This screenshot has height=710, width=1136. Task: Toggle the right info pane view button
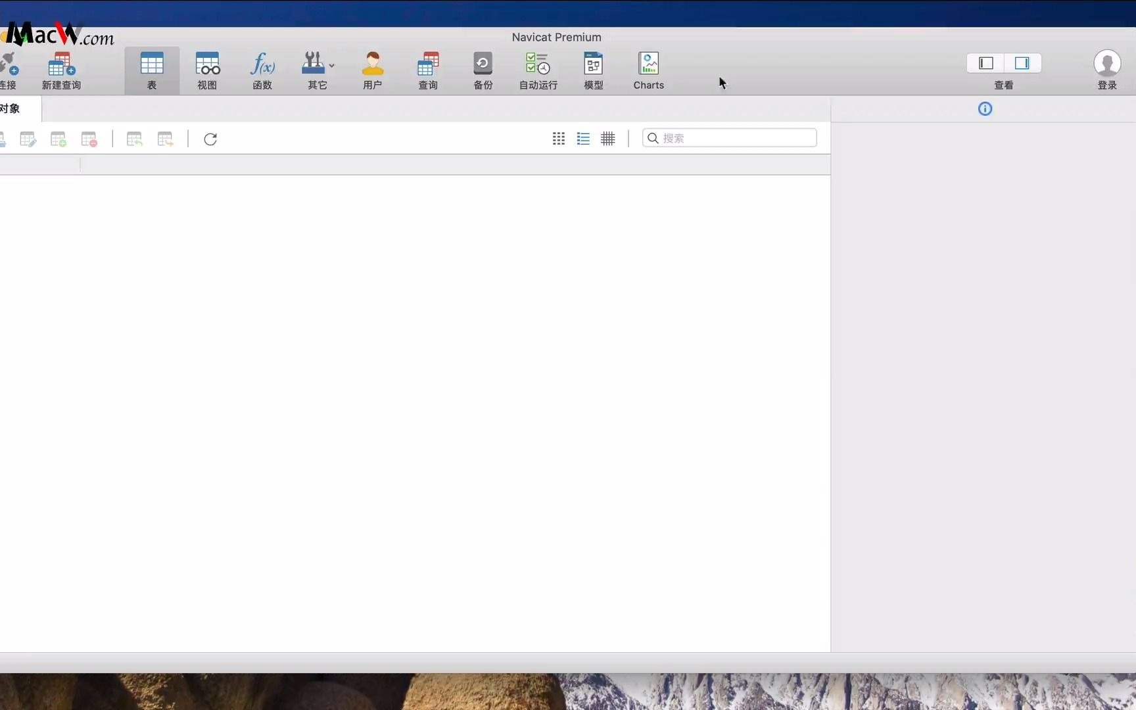click(x=1022, y=63)
